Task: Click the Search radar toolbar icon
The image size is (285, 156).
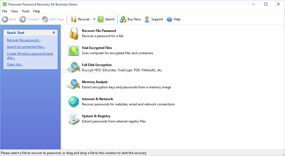Action: (x=101, y=19)
